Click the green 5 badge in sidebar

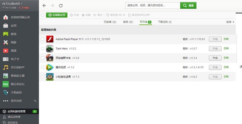click(x=35, y=111)
